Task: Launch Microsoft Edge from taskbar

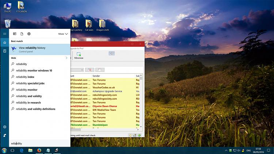Action: (22, 150)
